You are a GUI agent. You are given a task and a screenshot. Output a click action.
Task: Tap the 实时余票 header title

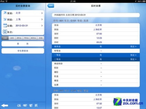(x=96, y=6)
